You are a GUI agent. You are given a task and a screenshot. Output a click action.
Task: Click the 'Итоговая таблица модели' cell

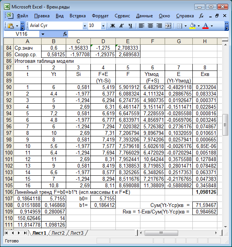pos(44,61)
